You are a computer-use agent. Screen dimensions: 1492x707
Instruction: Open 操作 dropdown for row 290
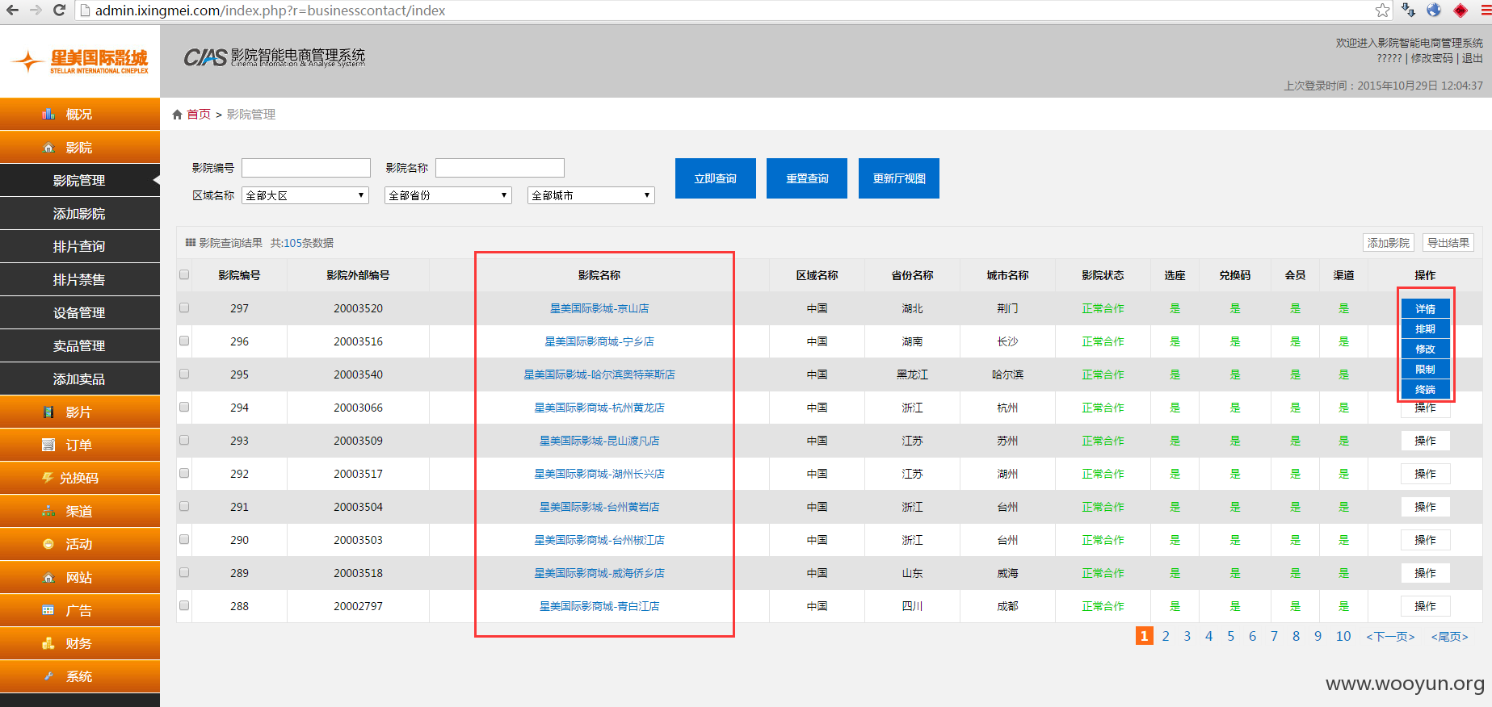1425,540
